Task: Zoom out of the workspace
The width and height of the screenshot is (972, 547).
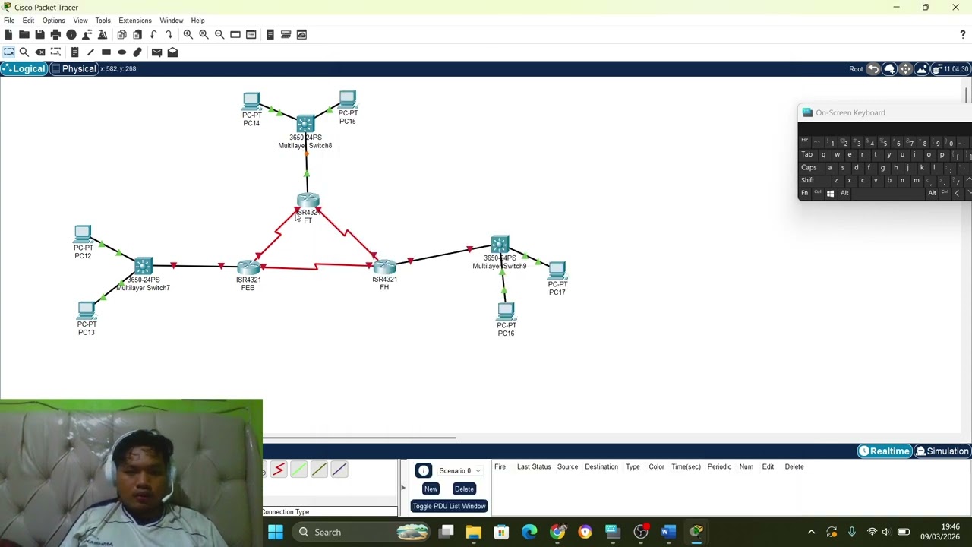Action: pos(219,34)
